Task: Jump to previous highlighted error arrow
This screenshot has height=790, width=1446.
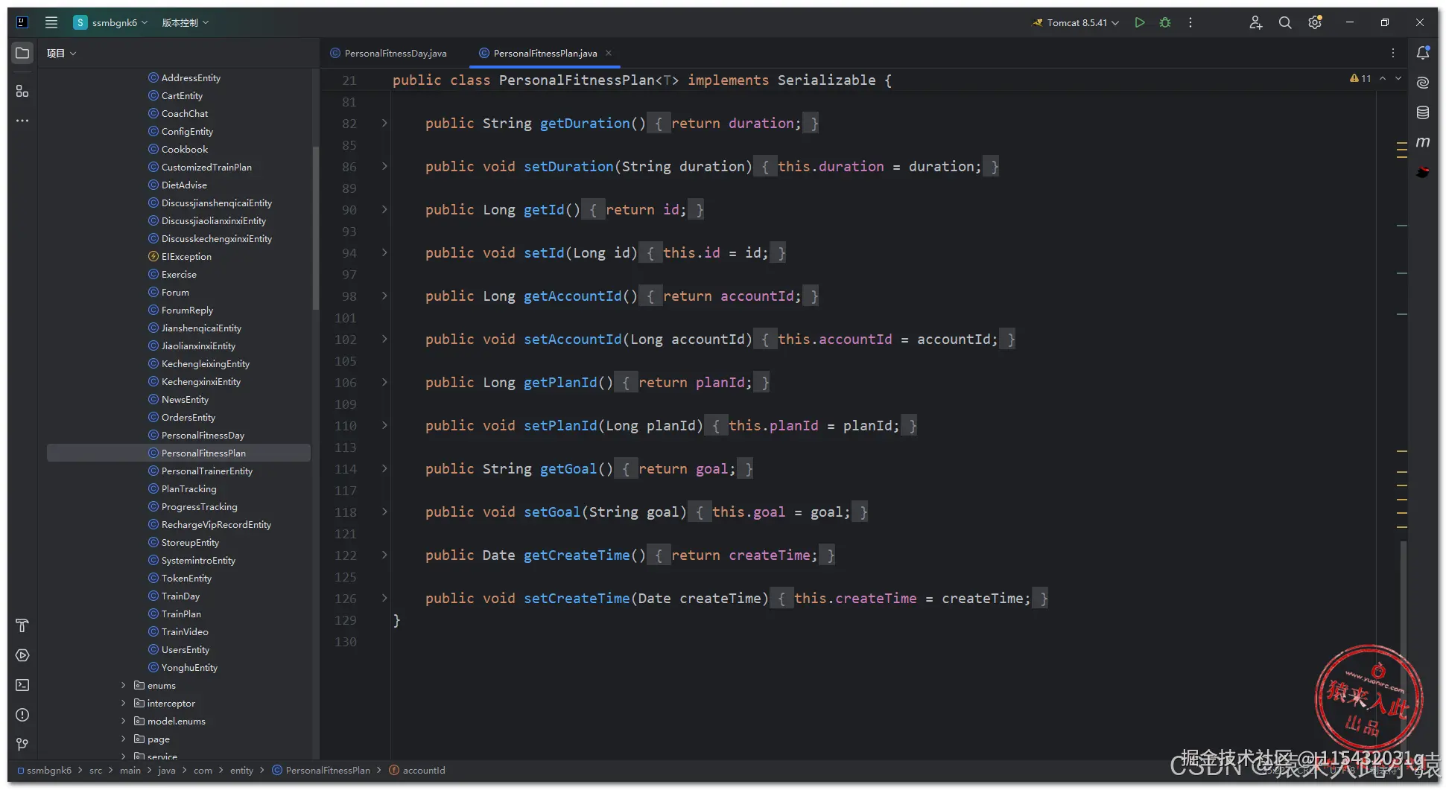Action: point(1383,78)
